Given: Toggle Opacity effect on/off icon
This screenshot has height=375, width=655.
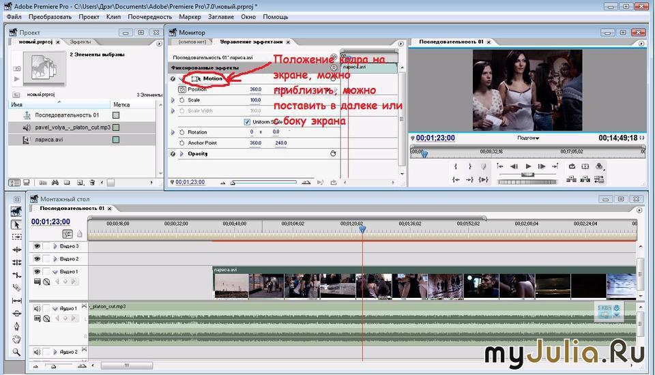Looking at the screenshot, I should 173,153.
